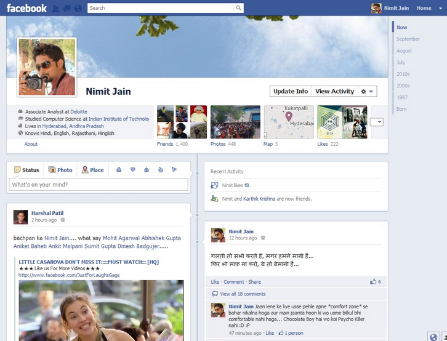
Task: Open the Map thumbnail showing Hyderabad
Action: [x=289, y=121]
